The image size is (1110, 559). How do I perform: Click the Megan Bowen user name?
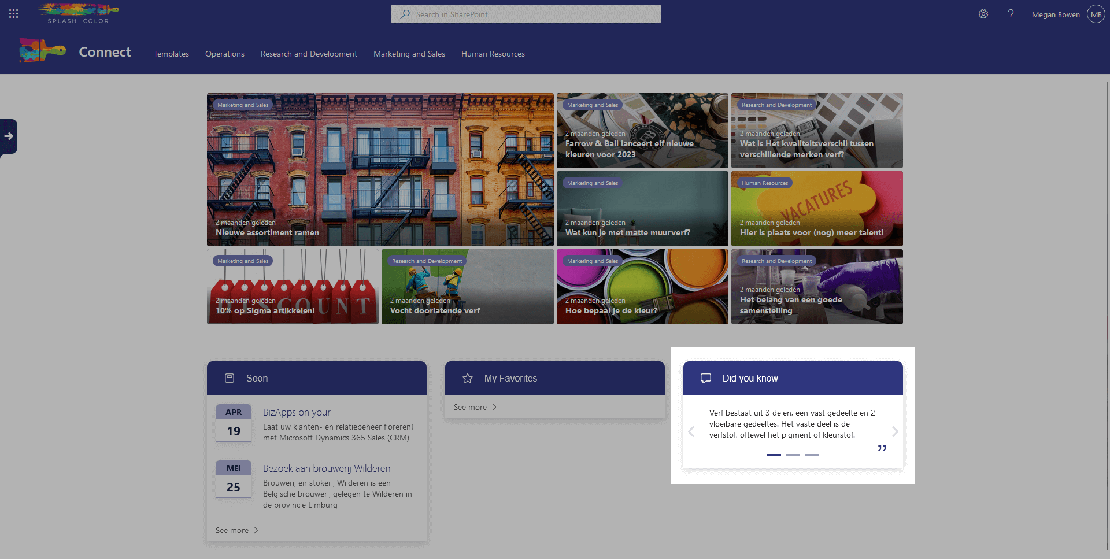point(1056,14)
